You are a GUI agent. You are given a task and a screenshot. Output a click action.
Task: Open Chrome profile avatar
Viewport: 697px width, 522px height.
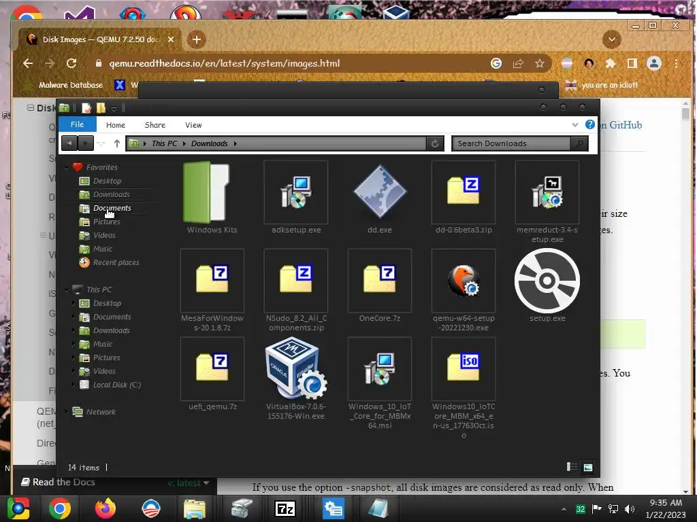(x=654, y=63)
